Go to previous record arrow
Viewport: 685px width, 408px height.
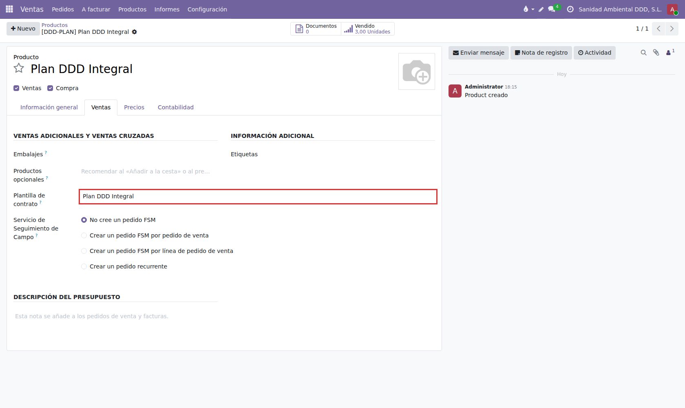pos(658,29)
